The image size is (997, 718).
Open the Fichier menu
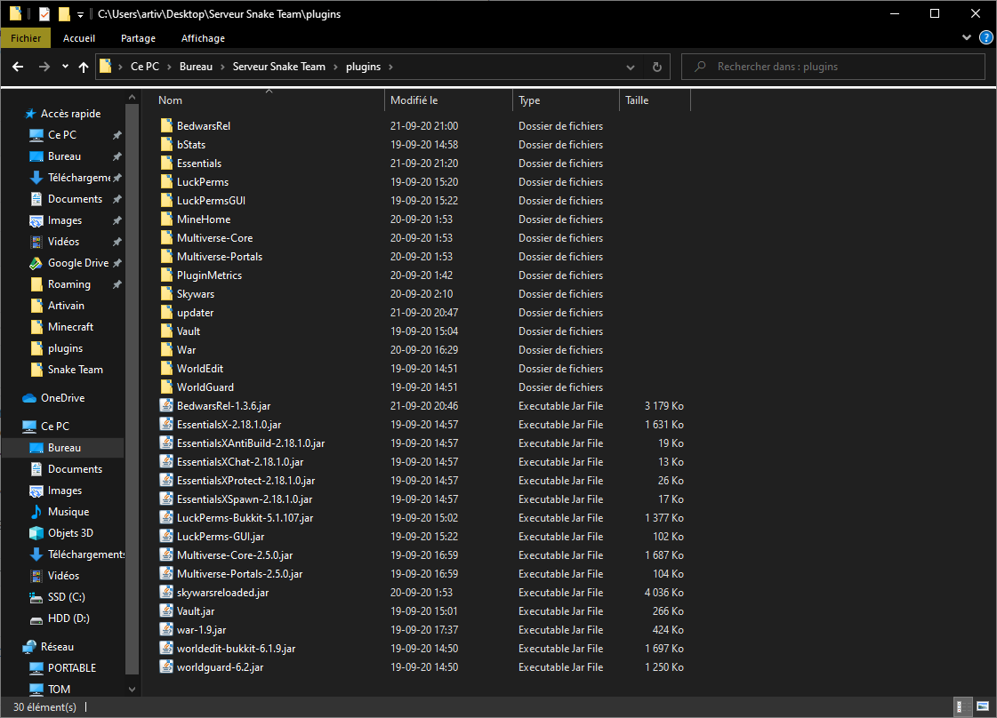pos(25,37)
